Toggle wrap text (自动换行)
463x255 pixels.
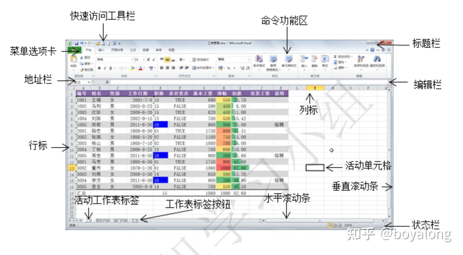[200, 59]
